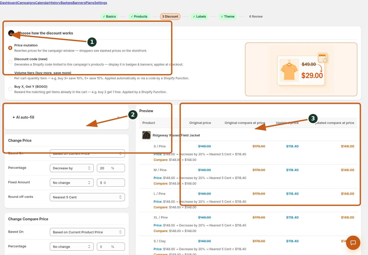
Task: Open the Campaigns navigation link
Action: pyautogui.click(x=26, y=3)
